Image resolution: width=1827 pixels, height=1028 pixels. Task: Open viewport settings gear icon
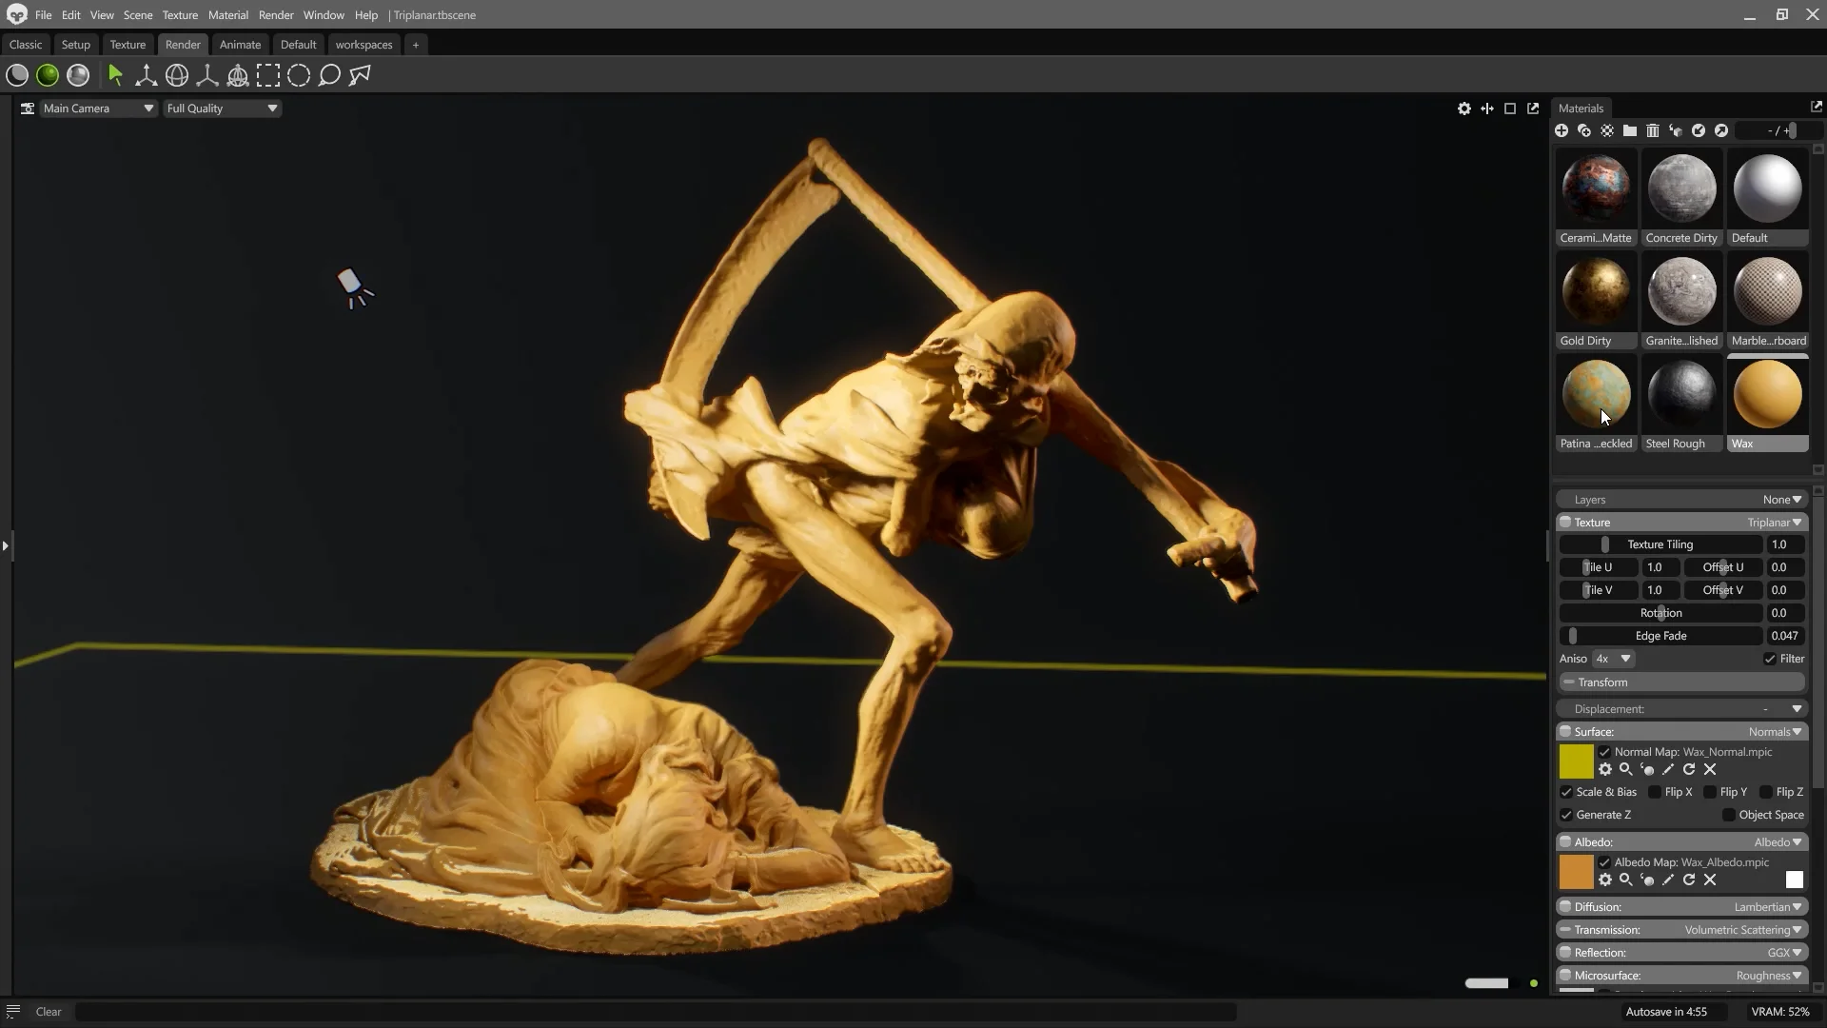point(1464,109)
